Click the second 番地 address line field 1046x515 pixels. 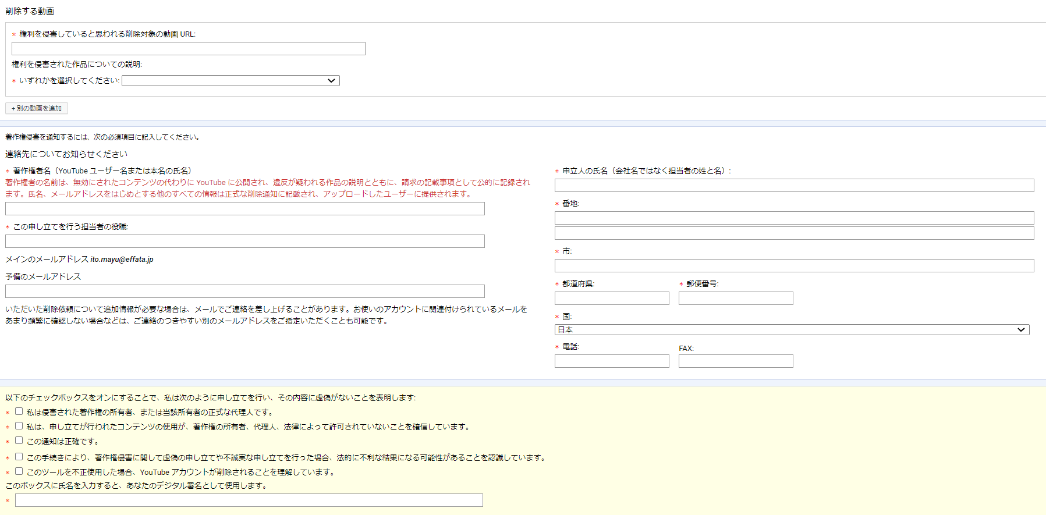[x=795, y=233]
